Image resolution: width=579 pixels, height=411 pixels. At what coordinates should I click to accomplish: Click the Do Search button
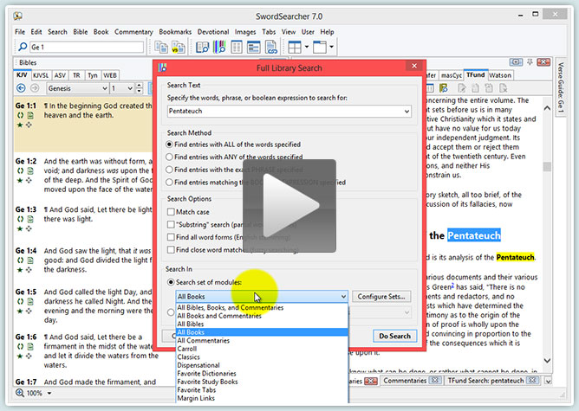[394, 336]
